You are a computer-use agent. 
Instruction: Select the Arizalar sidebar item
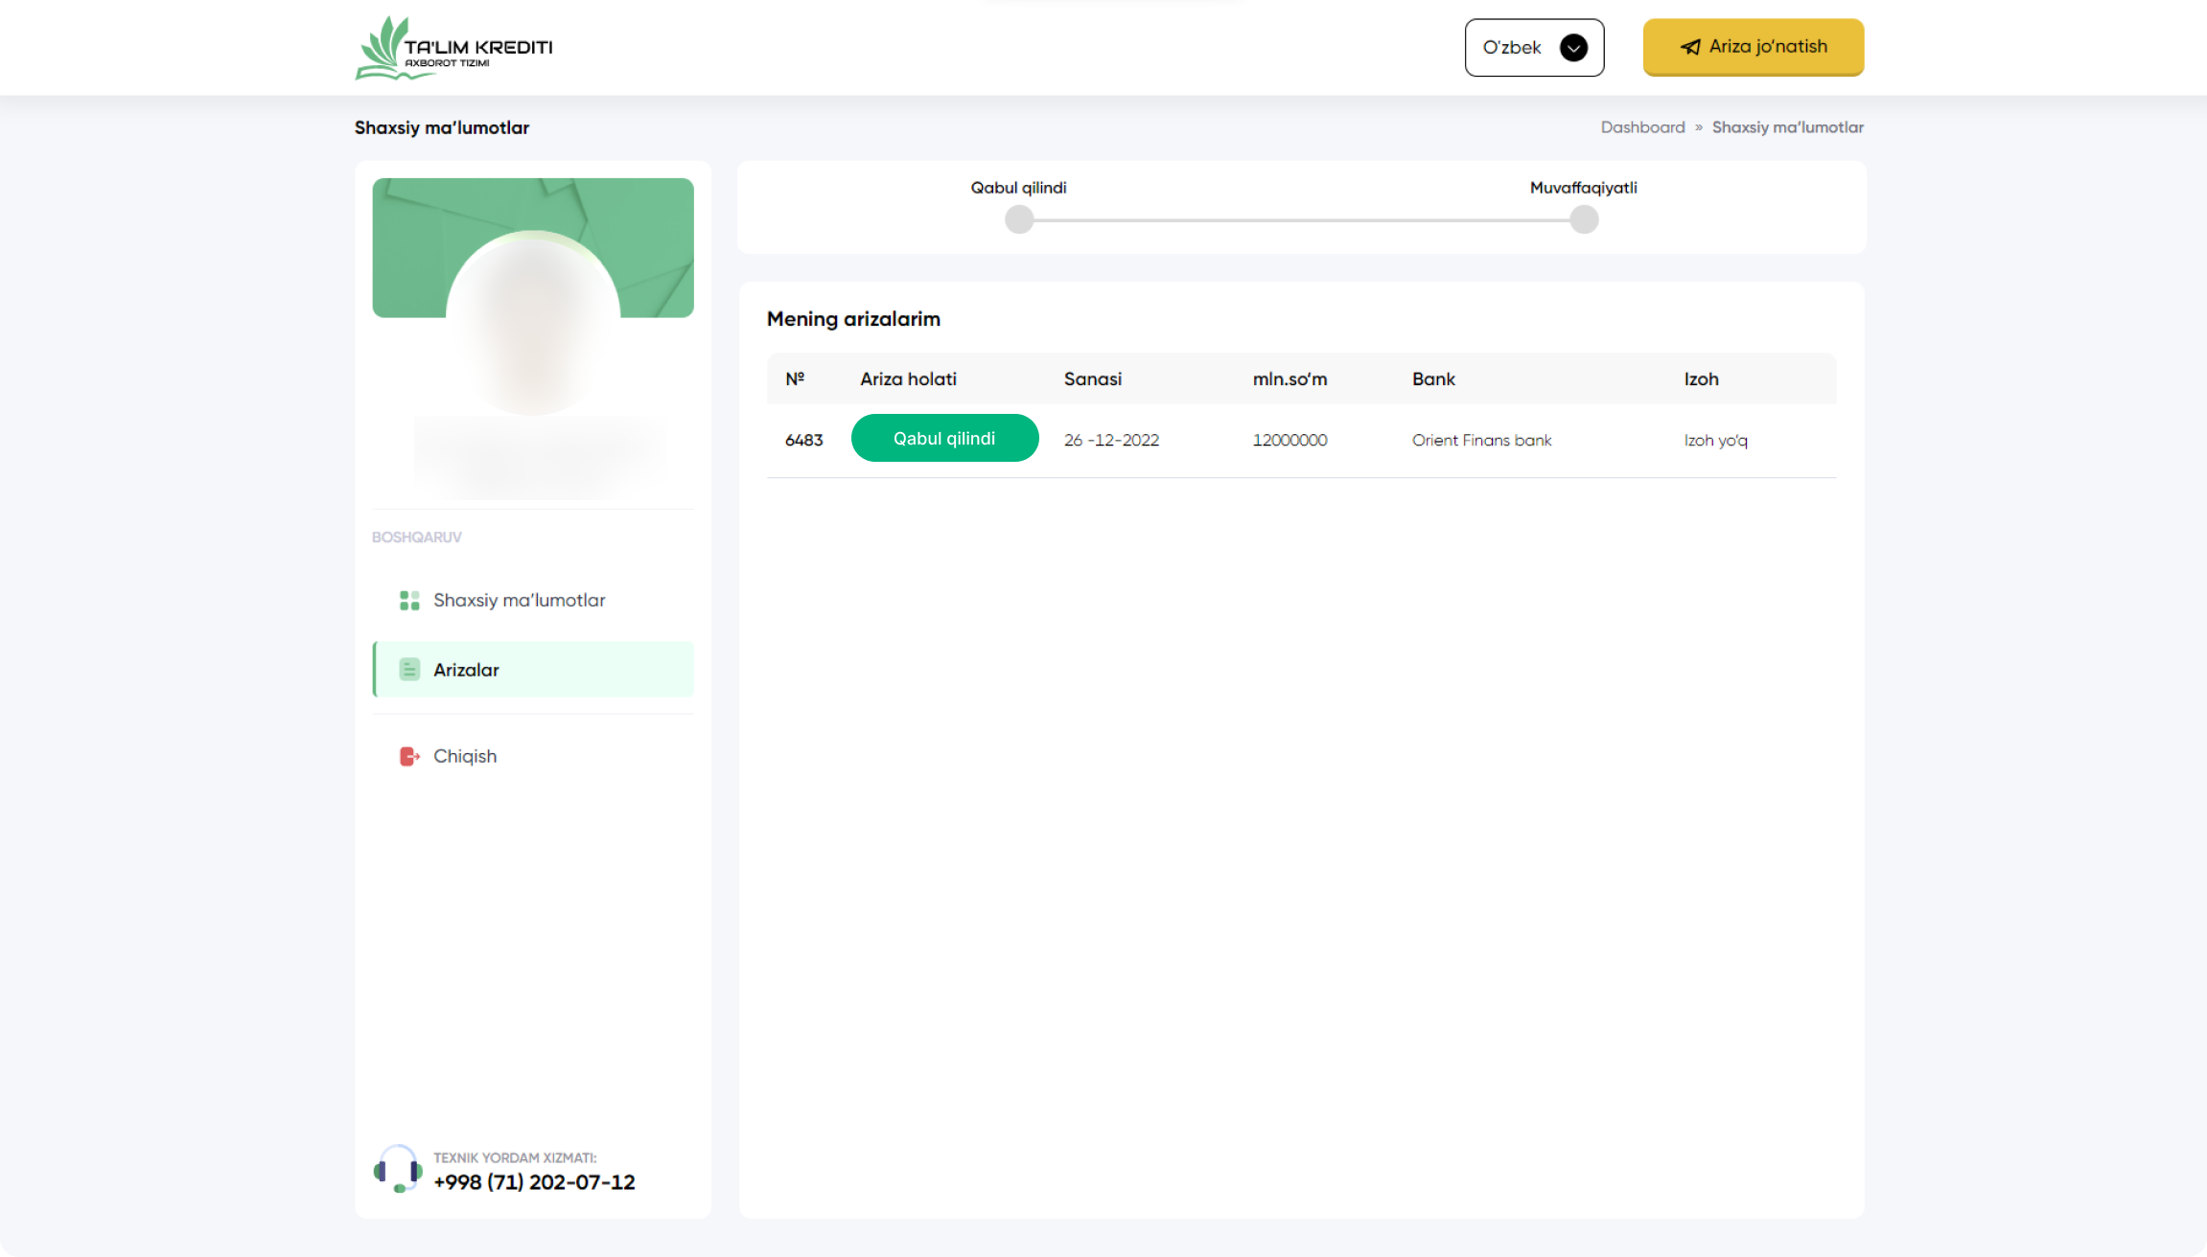pyautogui.click(x=533, y=670)
